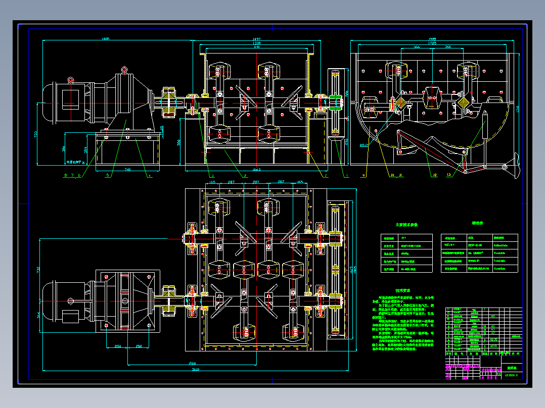This screenshot has height=408, width=545.
Task: Select the 技术要求 notes heading
Action: pyautogui.click(x=402, y=290)
